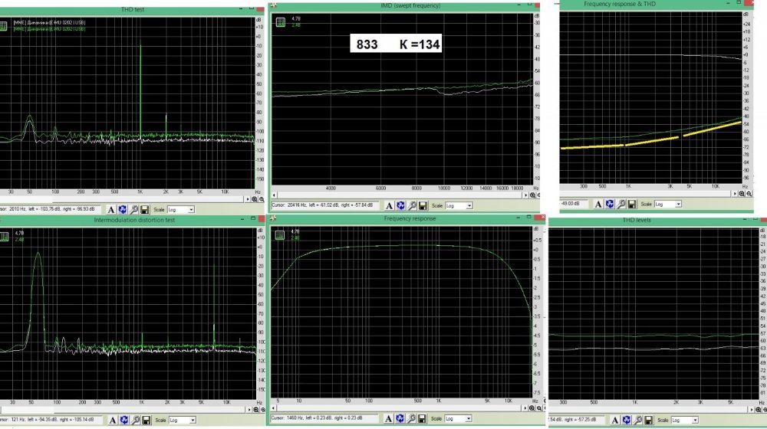Image resolution: width=767 pixels, height=429 pixels.
Task: Click the 'THD test' window title bar
Action: pos(132,10)
